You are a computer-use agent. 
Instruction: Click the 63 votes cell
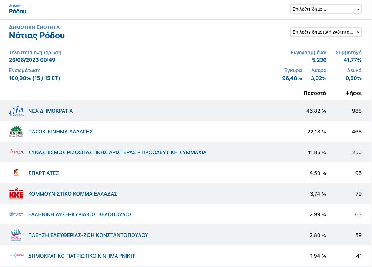[358, 214]
